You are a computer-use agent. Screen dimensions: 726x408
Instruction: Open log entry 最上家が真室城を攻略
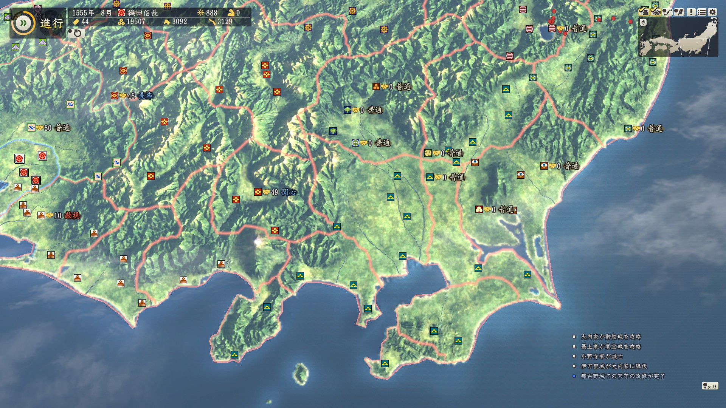coord(611,346)
